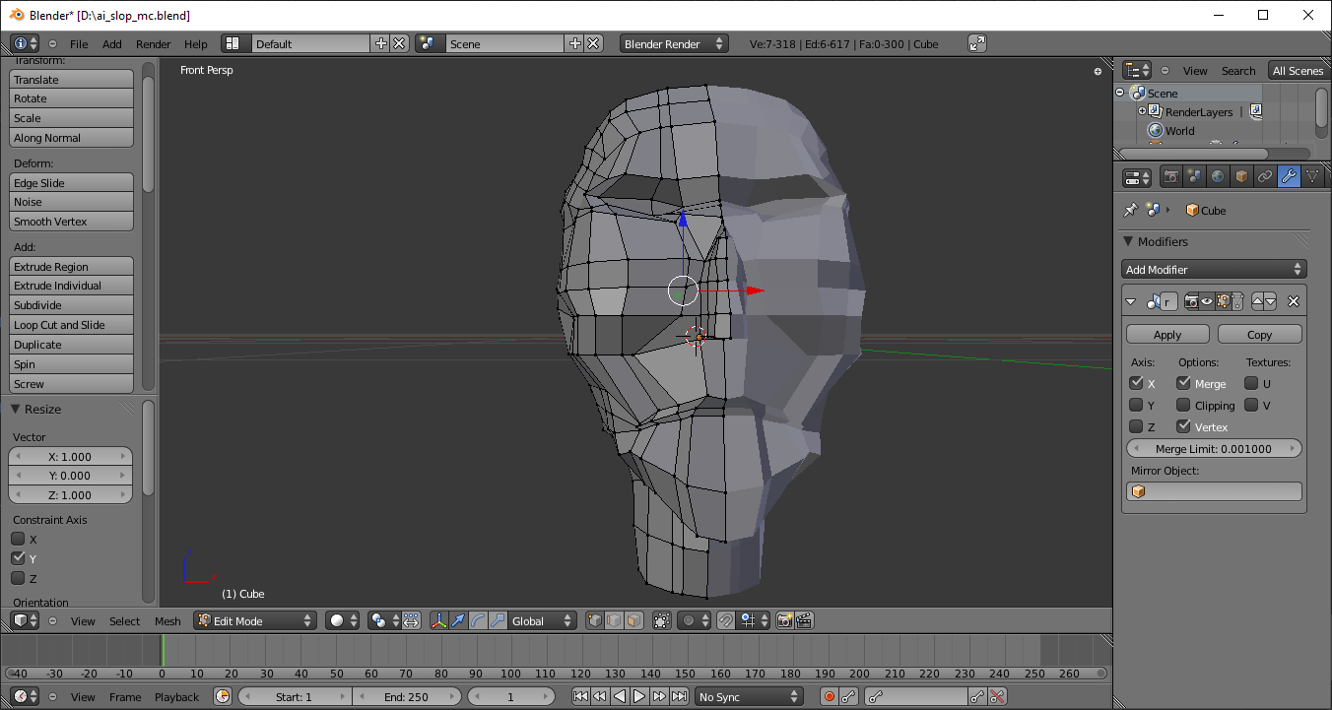Click the Merge Limit value slider
This screenshot has width=1332, height=710.
1214,449
